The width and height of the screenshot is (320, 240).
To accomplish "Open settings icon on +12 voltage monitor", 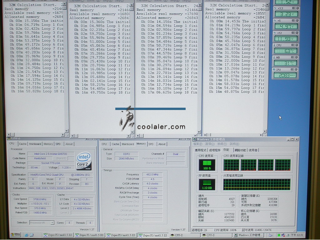I will click(293, 32).
